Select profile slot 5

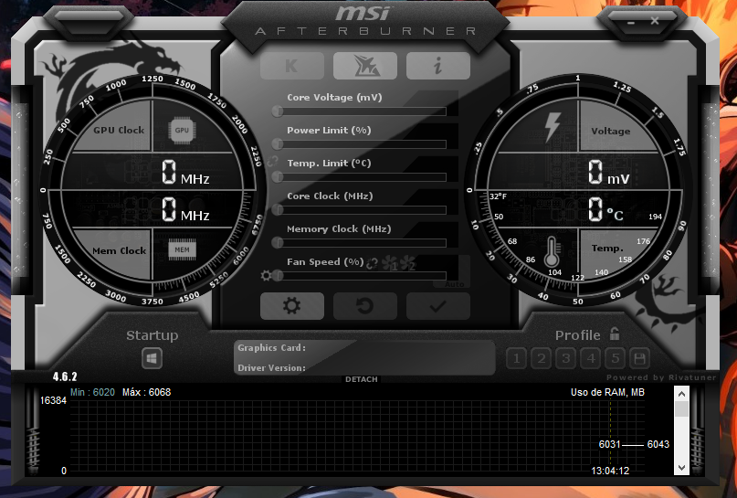coord(616,359)
